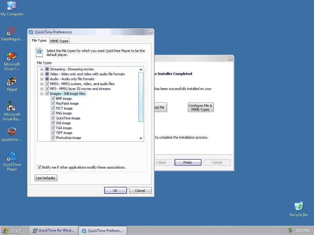The width and height of the screenshot is (314, 235).
Task: Click the installer's Back button
Action: (164, 162)
